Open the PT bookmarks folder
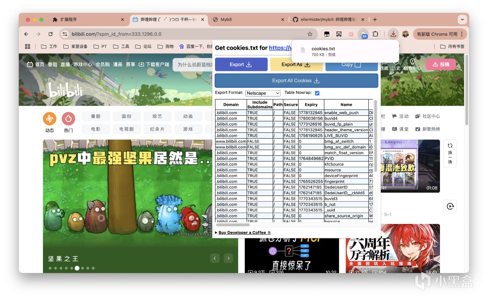 pyautogui.click(x=100, y=47)
